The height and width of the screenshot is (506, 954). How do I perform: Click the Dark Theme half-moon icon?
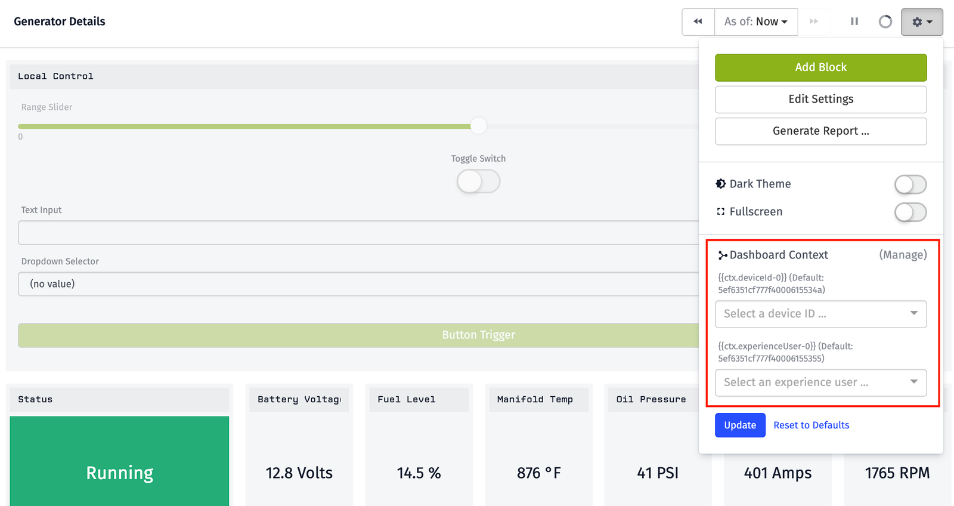721,184
